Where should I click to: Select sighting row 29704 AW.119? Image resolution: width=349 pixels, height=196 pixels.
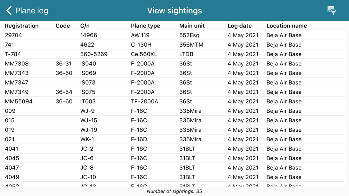(x=174, y=35)
